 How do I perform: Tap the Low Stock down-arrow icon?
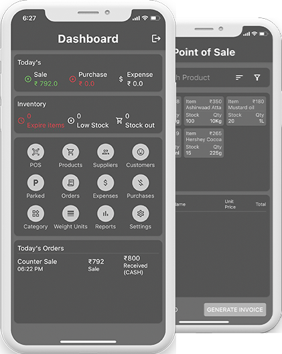tap(71, 121)
